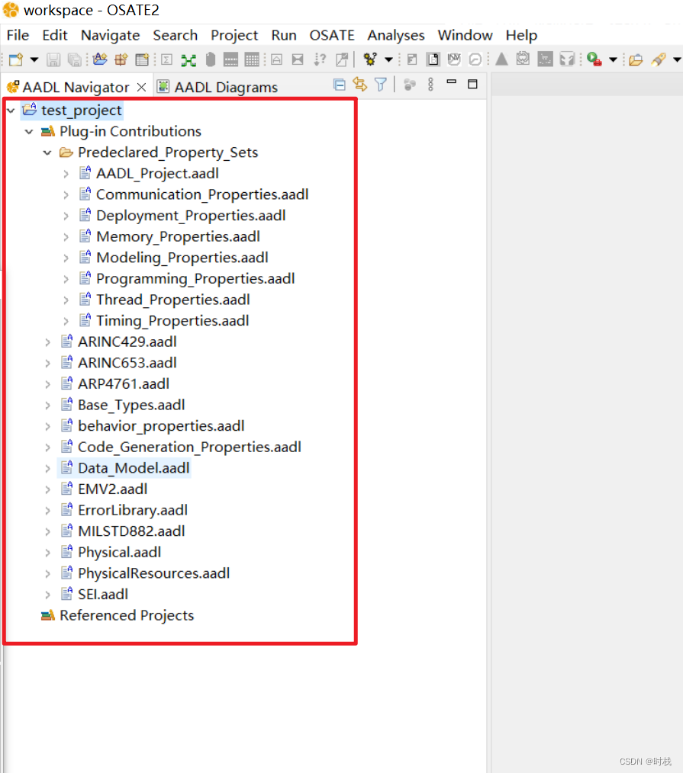
Task: Expand the EMV2.aadl node
Action: 47,489
